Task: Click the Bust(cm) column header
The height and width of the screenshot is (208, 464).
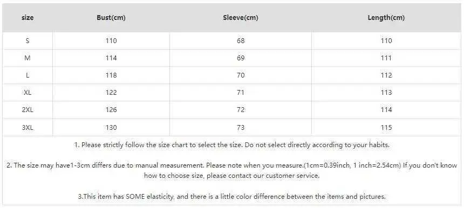Action: [x=111, y=18]
